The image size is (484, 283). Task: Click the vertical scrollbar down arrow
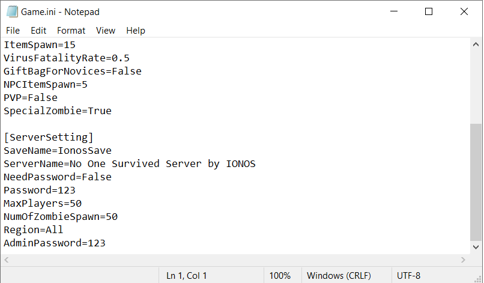476,247
